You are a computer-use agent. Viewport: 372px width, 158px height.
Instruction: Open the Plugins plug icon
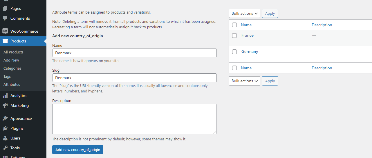point(5,128)
